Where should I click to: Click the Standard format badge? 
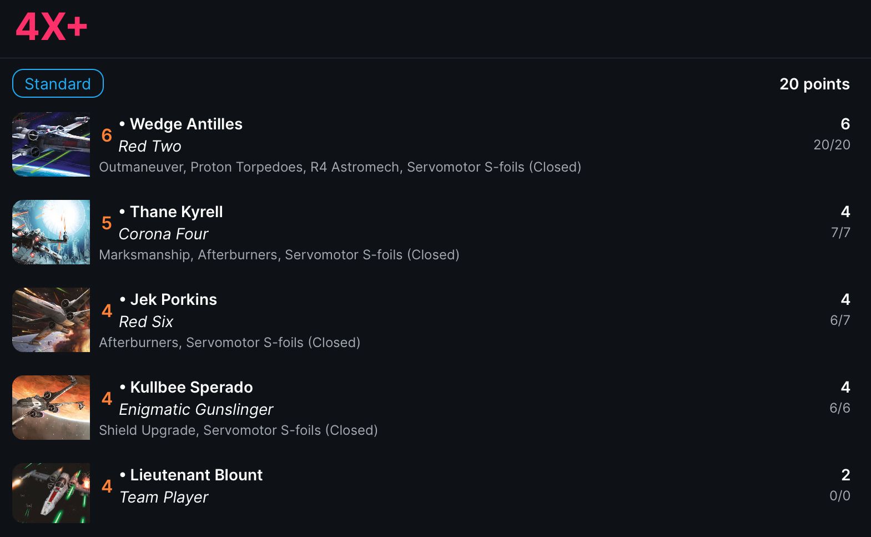click(x=58, y=83)
